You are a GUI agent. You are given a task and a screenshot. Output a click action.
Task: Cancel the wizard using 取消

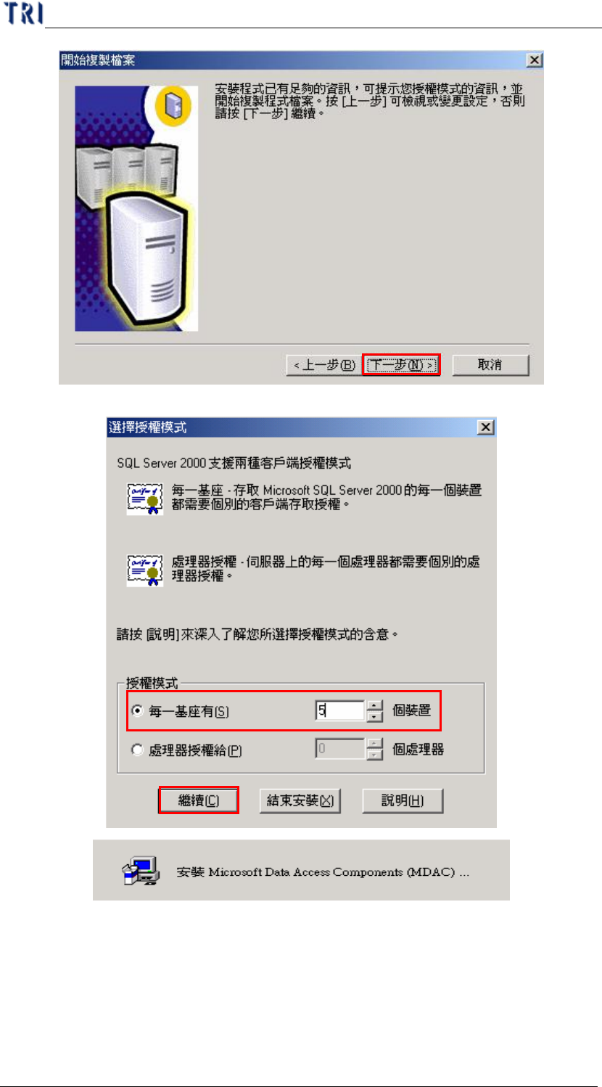coord(490,365)
